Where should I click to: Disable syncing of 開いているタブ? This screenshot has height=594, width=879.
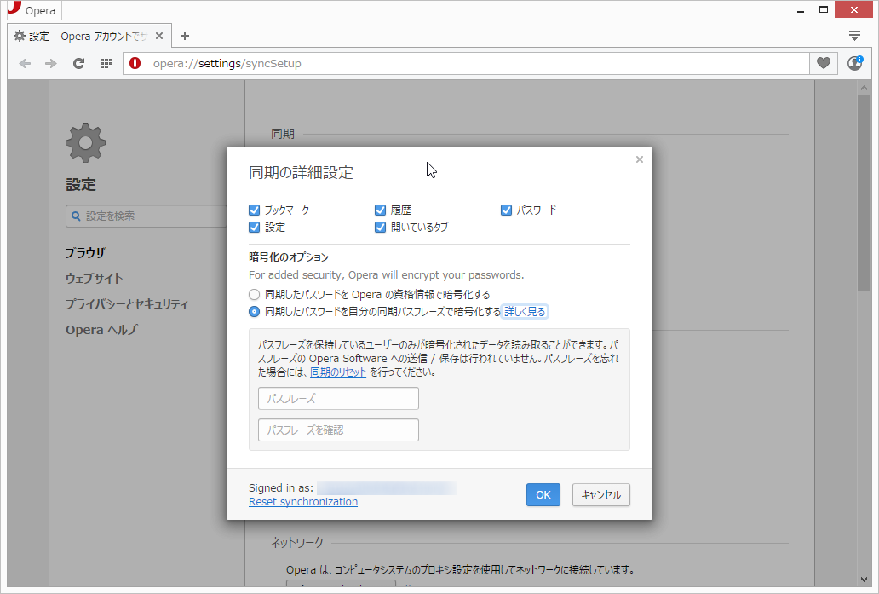coord(379,228)
